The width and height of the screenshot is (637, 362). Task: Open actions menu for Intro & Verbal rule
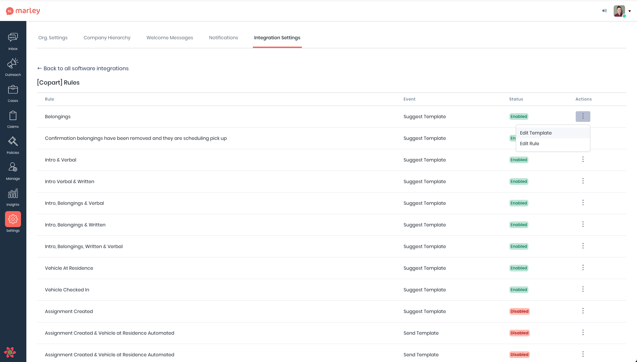(583, 159)
